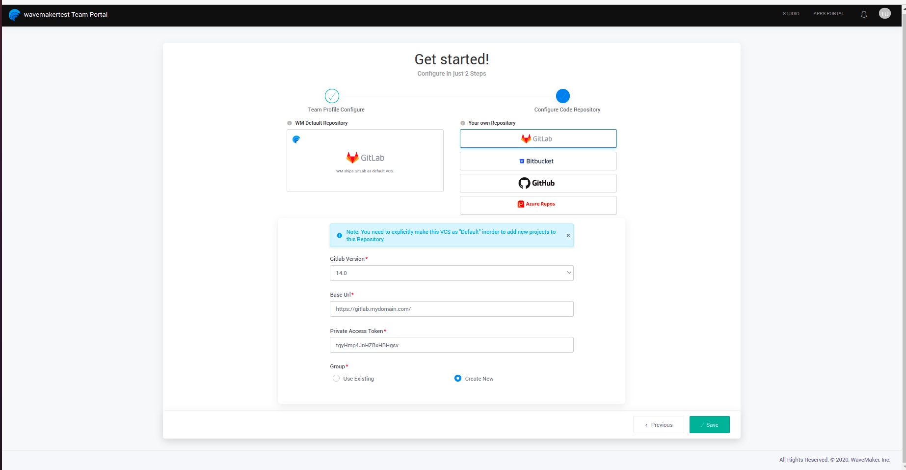Screen dimensions: 906x470
Task: Switch to the STUDIO tab
Action: click(791, 13)
